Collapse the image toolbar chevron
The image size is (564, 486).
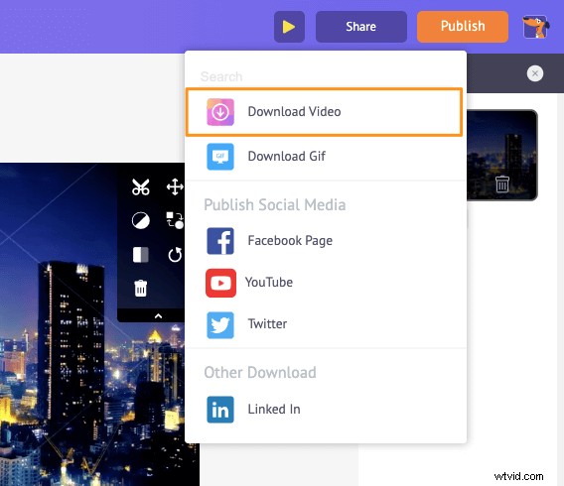(158, 316)
